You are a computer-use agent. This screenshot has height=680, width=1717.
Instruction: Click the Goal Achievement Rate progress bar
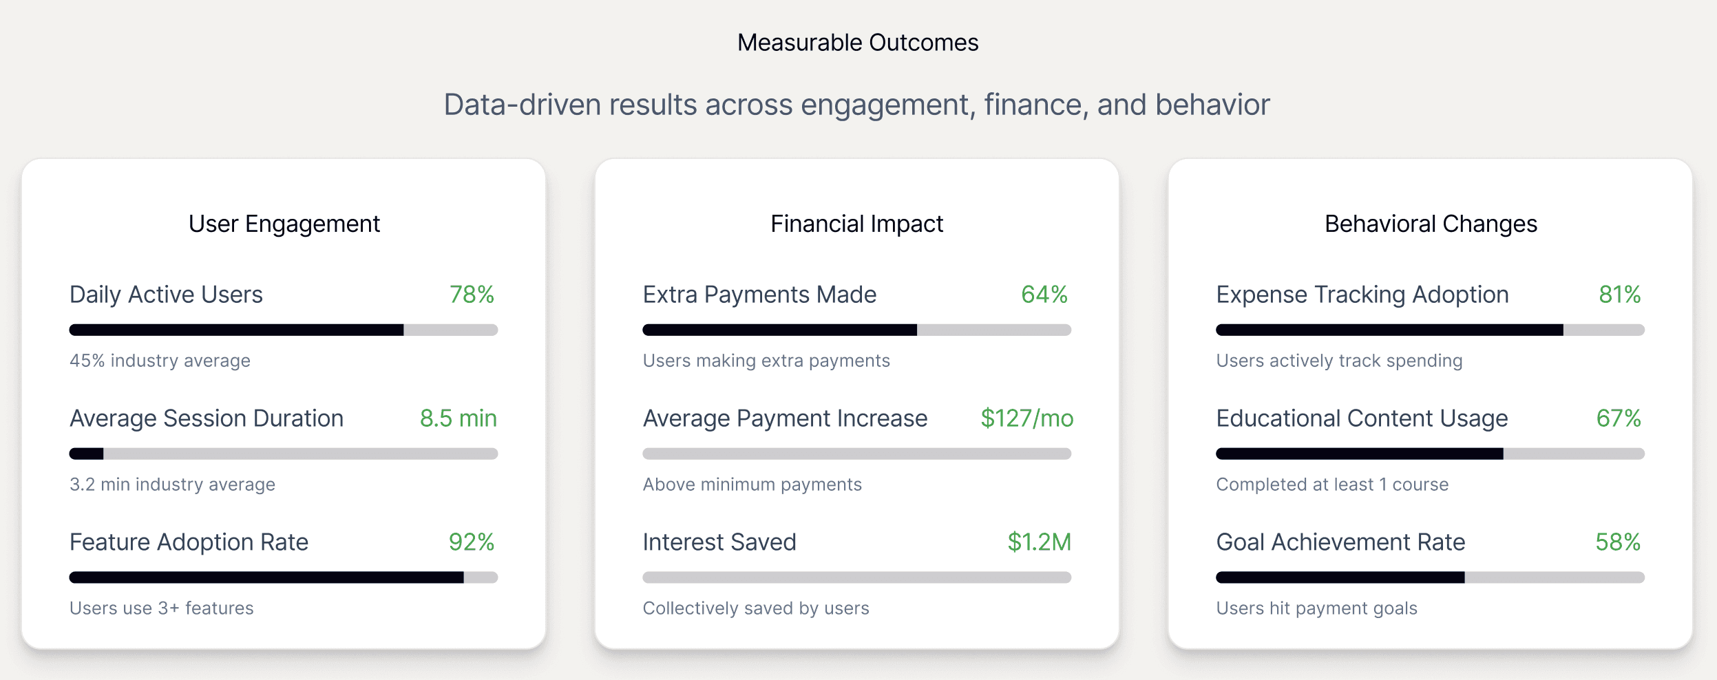(x=1430, y=577)
